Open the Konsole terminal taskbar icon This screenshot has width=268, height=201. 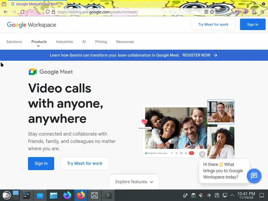(108, 195)
